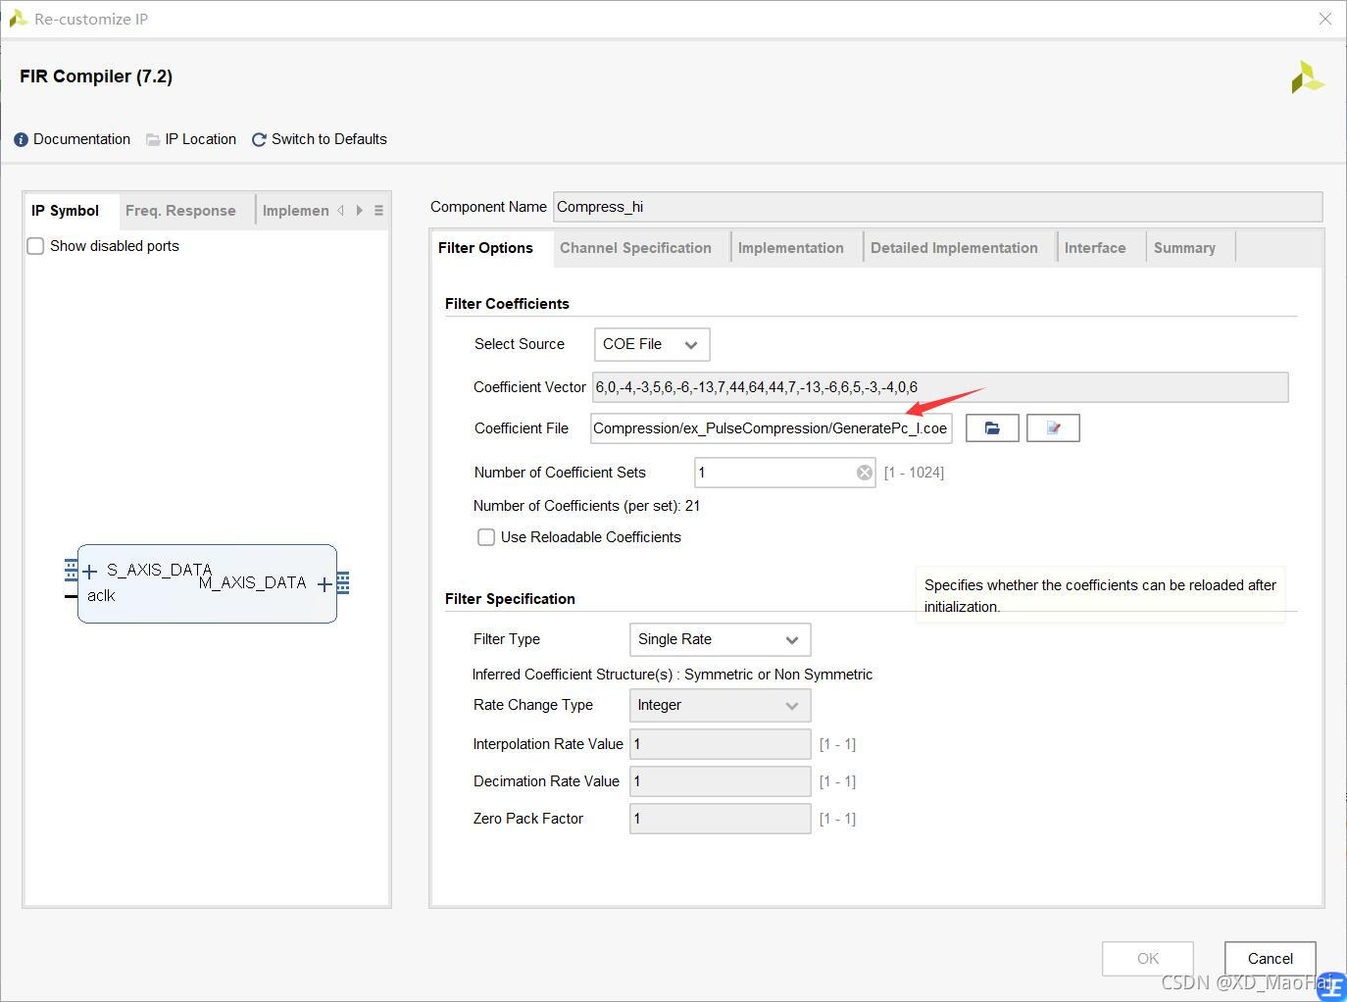This screenshot has width=1347, height=1002.
Task: Click Zero Pack Factor field
Action: click(x=721, y=819)
